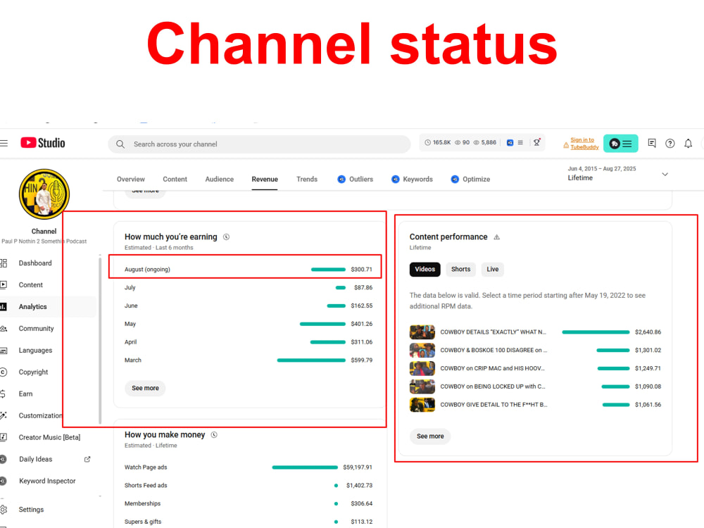This screenshot has width=704, height=528.
Task: Open video COWBOY GIVE DETAIL TO THE F**HT
Action: point(493,405)
